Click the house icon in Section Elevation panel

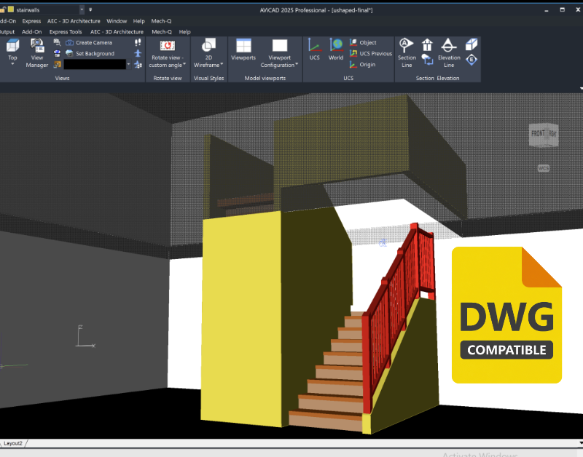pos(427,45)
